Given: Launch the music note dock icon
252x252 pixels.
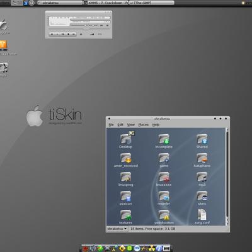Looking at the screenshot, I should [93, 249].
